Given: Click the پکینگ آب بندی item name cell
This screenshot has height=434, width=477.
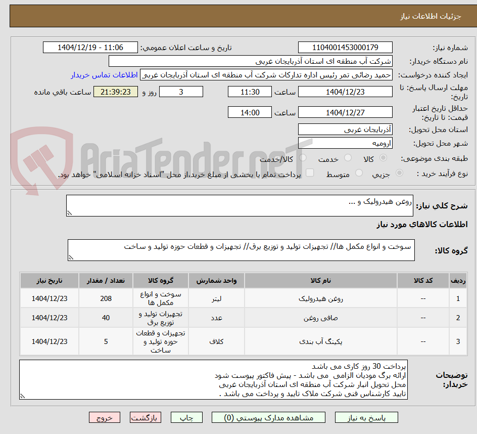Looking at the screenshot, I should tap(321, 341).
